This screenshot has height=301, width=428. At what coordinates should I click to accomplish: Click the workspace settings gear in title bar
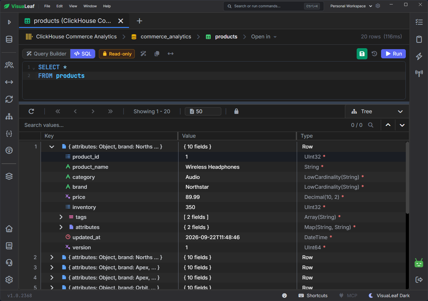(x=378, y=6)
